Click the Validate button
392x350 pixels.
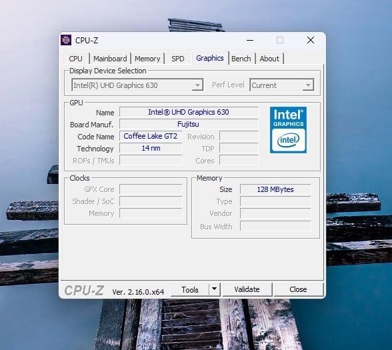point(247,289)
